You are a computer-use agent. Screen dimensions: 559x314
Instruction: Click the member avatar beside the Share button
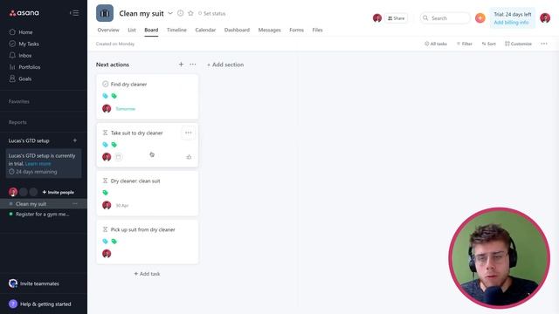point(377,17)
